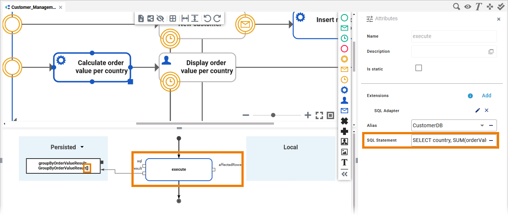Image resolution: width=508 pixels, height=215 pixels.
Task: Expand the Persisted dropdown arrow
Action: 82,147
